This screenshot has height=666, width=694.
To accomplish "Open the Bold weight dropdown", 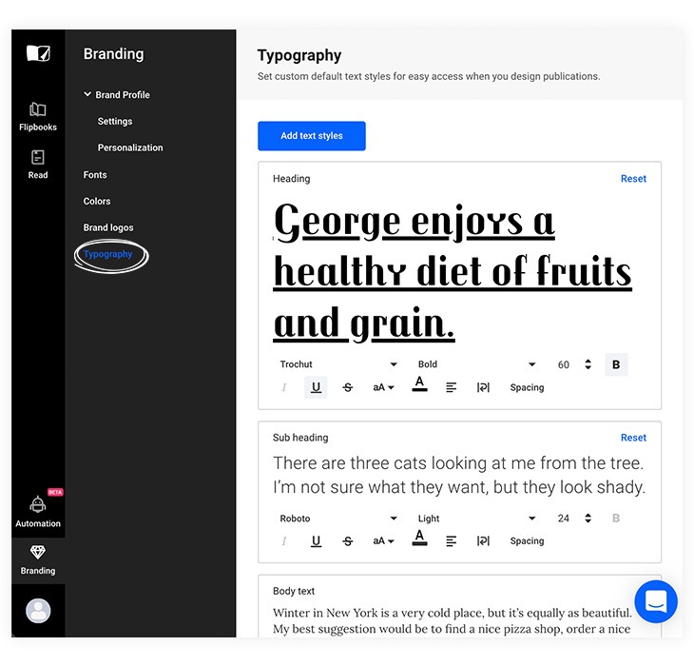I will (x=476, y=364).
